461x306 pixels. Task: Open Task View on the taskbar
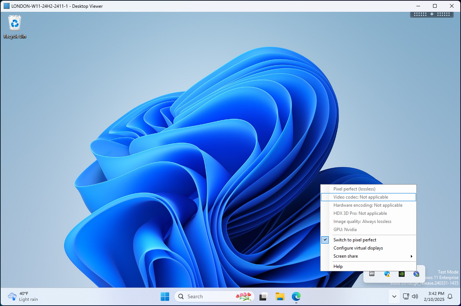pyautogui.click(x=263, y=296)
